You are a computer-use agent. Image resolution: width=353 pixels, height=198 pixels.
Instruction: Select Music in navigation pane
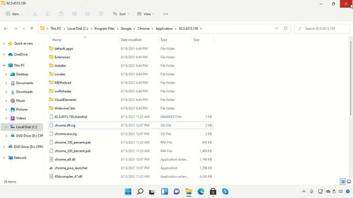[x=18, y=101]
